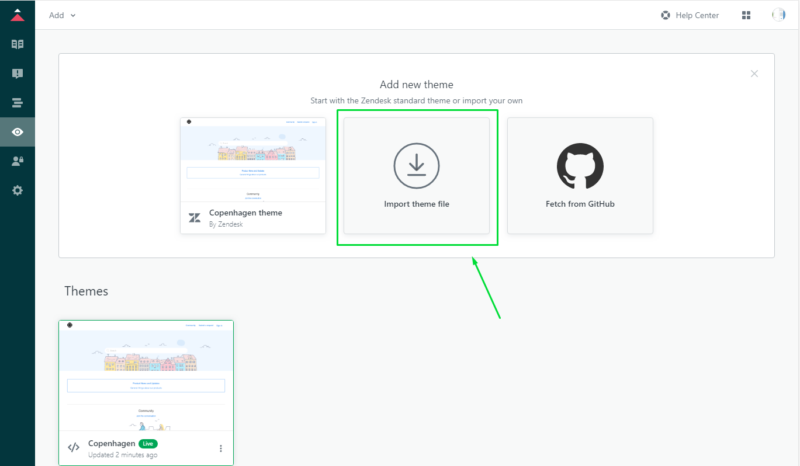Screen dimensions: 800x466
Task: Click the Copenhagen theme code icon
Action: (74, 448)
